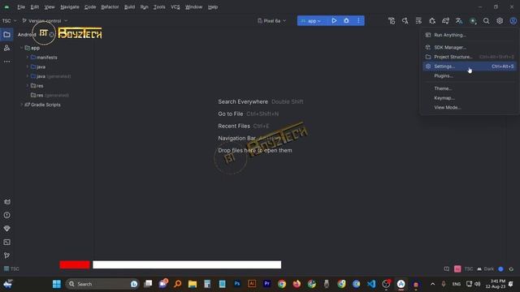Viewport: 520px width, 292px height.
Task: Choose View Mode... from the popup menu
Action: (470, 108)
